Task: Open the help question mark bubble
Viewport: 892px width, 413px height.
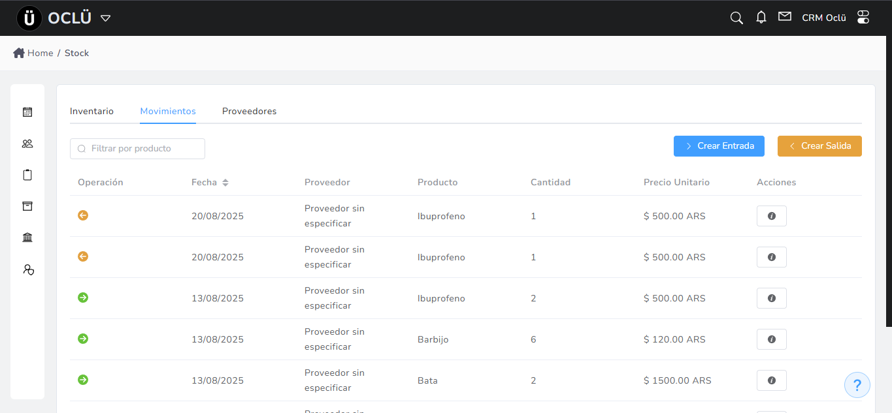Action: [x=857, y=385]
